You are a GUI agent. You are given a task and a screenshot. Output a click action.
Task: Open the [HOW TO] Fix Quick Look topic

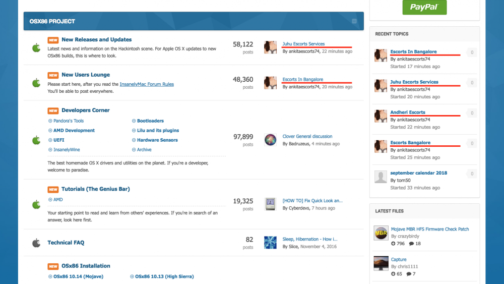point(312,201)
